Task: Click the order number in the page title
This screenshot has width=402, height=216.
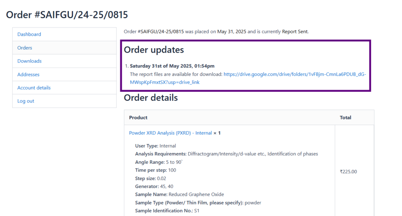Action: (x=80, y=15)
